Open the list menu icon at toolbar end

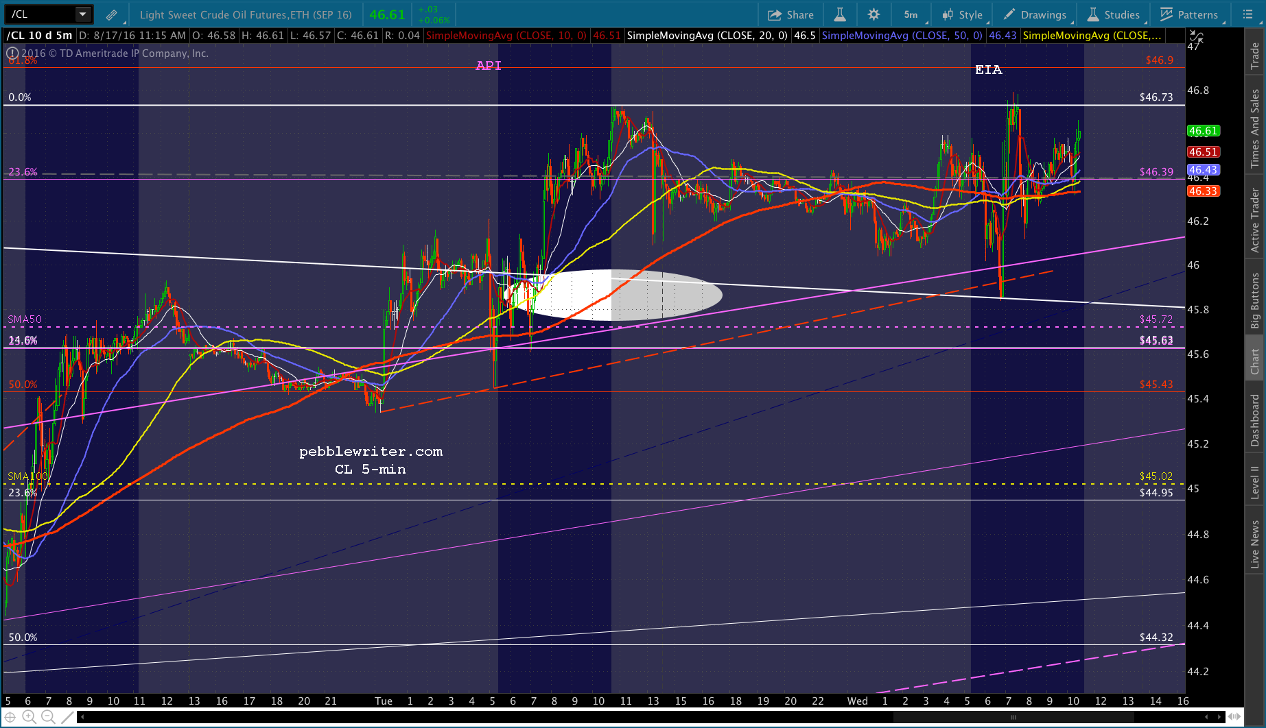tap(1247, 14)
